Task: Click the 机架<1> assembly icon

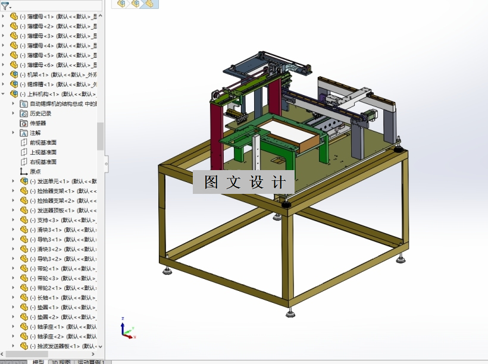Action: click(x=14, y=74)
